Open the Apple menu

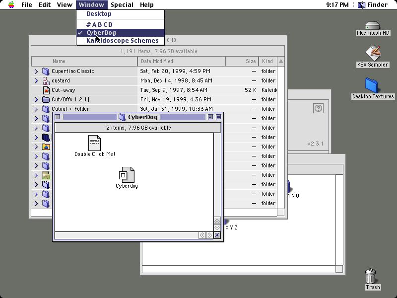tap(11, 4)
